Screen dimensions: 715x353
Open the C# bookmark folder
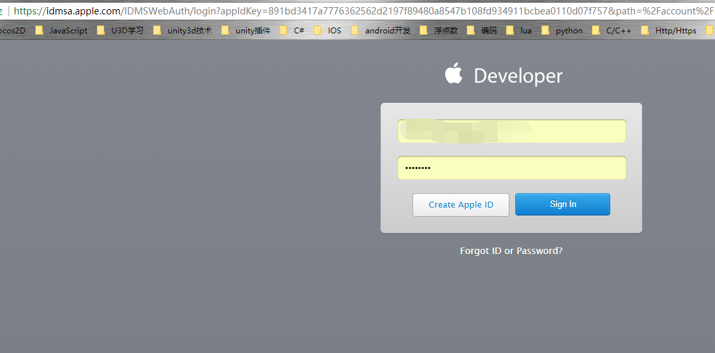(292, 31)
